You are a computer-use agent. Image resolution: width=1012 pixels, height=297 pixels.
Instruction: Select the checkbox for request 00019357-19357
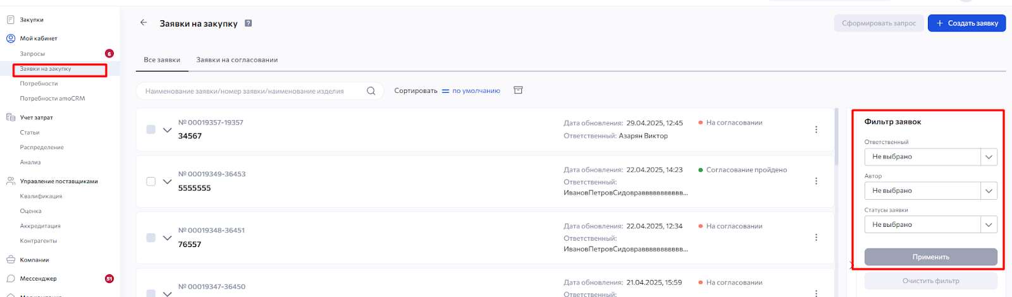click(151, 130)
